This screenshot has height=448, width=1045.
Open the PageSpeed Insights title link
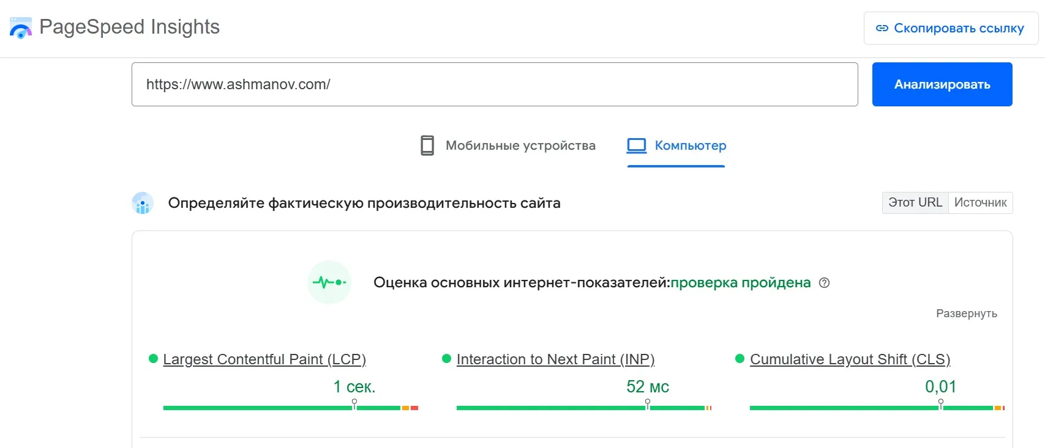coord(129,27)
